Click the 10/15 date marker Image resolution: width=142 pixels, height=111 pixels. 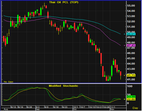point(92,107)
